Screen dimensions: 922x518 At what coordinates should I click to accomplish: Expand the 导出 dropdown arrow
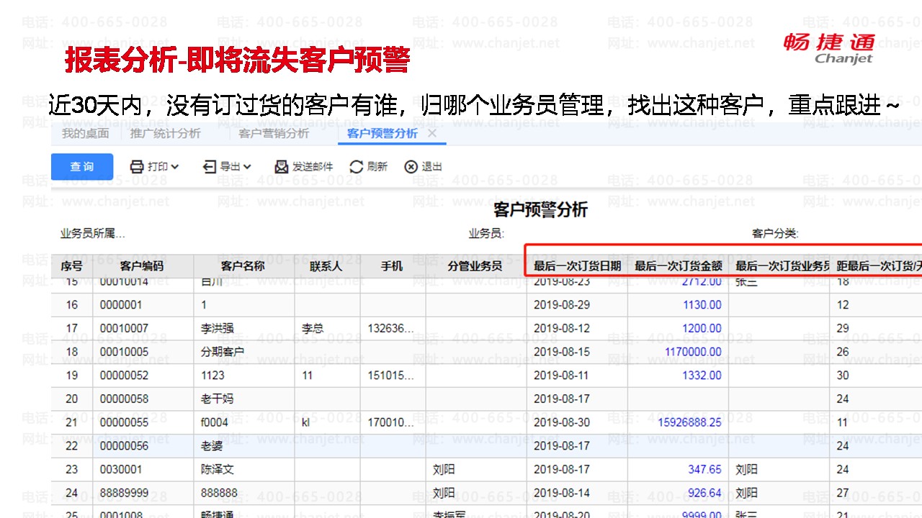(x=247, y=167)
